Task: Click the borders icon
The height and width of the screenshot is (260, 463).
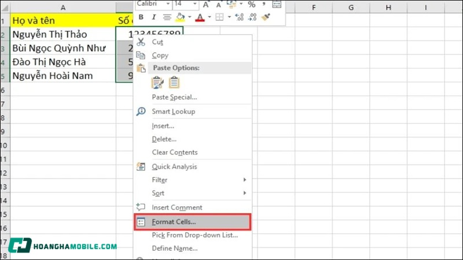Action: pyautogui.click(x=219, y=17)
